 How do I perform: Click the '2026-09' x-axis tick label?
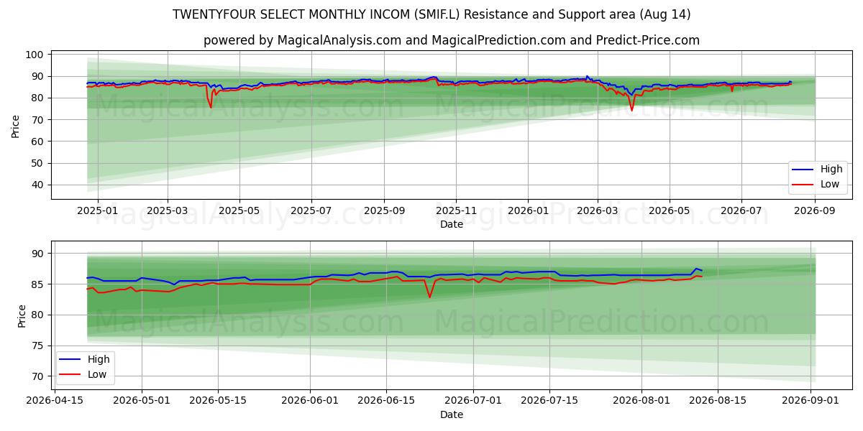(x=815, y=211)
